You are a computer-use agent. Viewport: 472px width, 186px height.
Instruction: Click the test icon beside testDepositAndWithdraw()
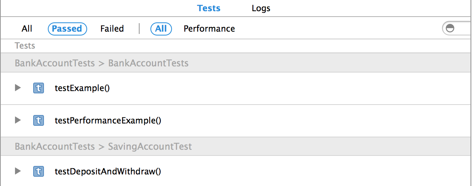(x=38, y=171)
